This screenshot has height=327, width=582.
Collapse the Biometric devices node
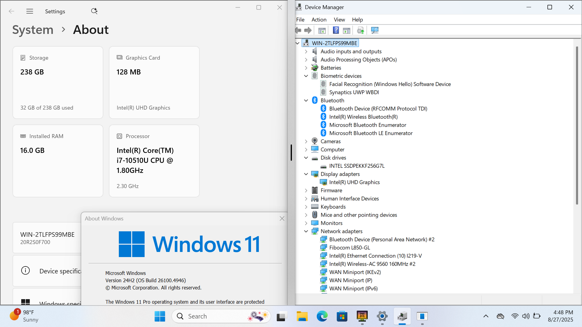click(x=306, y=76)
